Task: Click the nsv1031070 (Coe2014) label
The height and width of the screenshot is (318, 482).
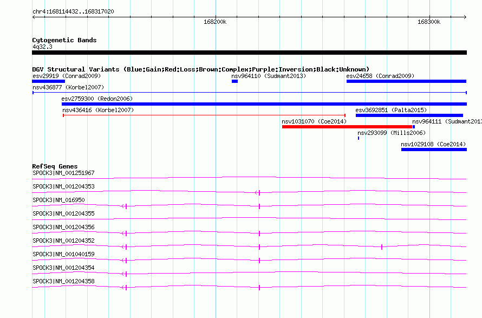Action: (314, 121)
